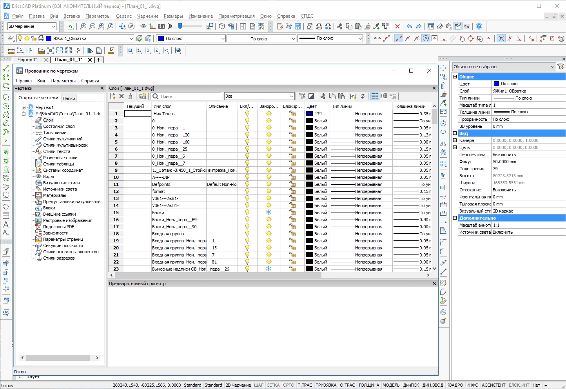Image resolution: width=566 pixels, height=389 pixels.
Task: Open the linetype По слою dropdown
Action: 262,38
